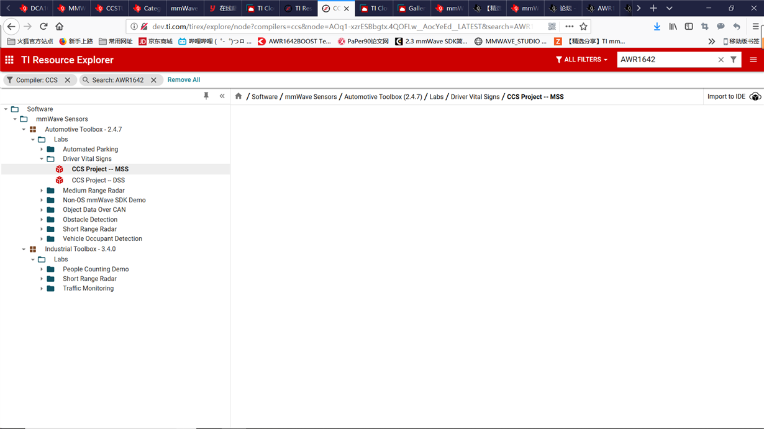This screenshot has width=764, height=429.
Task: Collapse the Driver Vital Signs folder
Action: (x=42, y=159)
